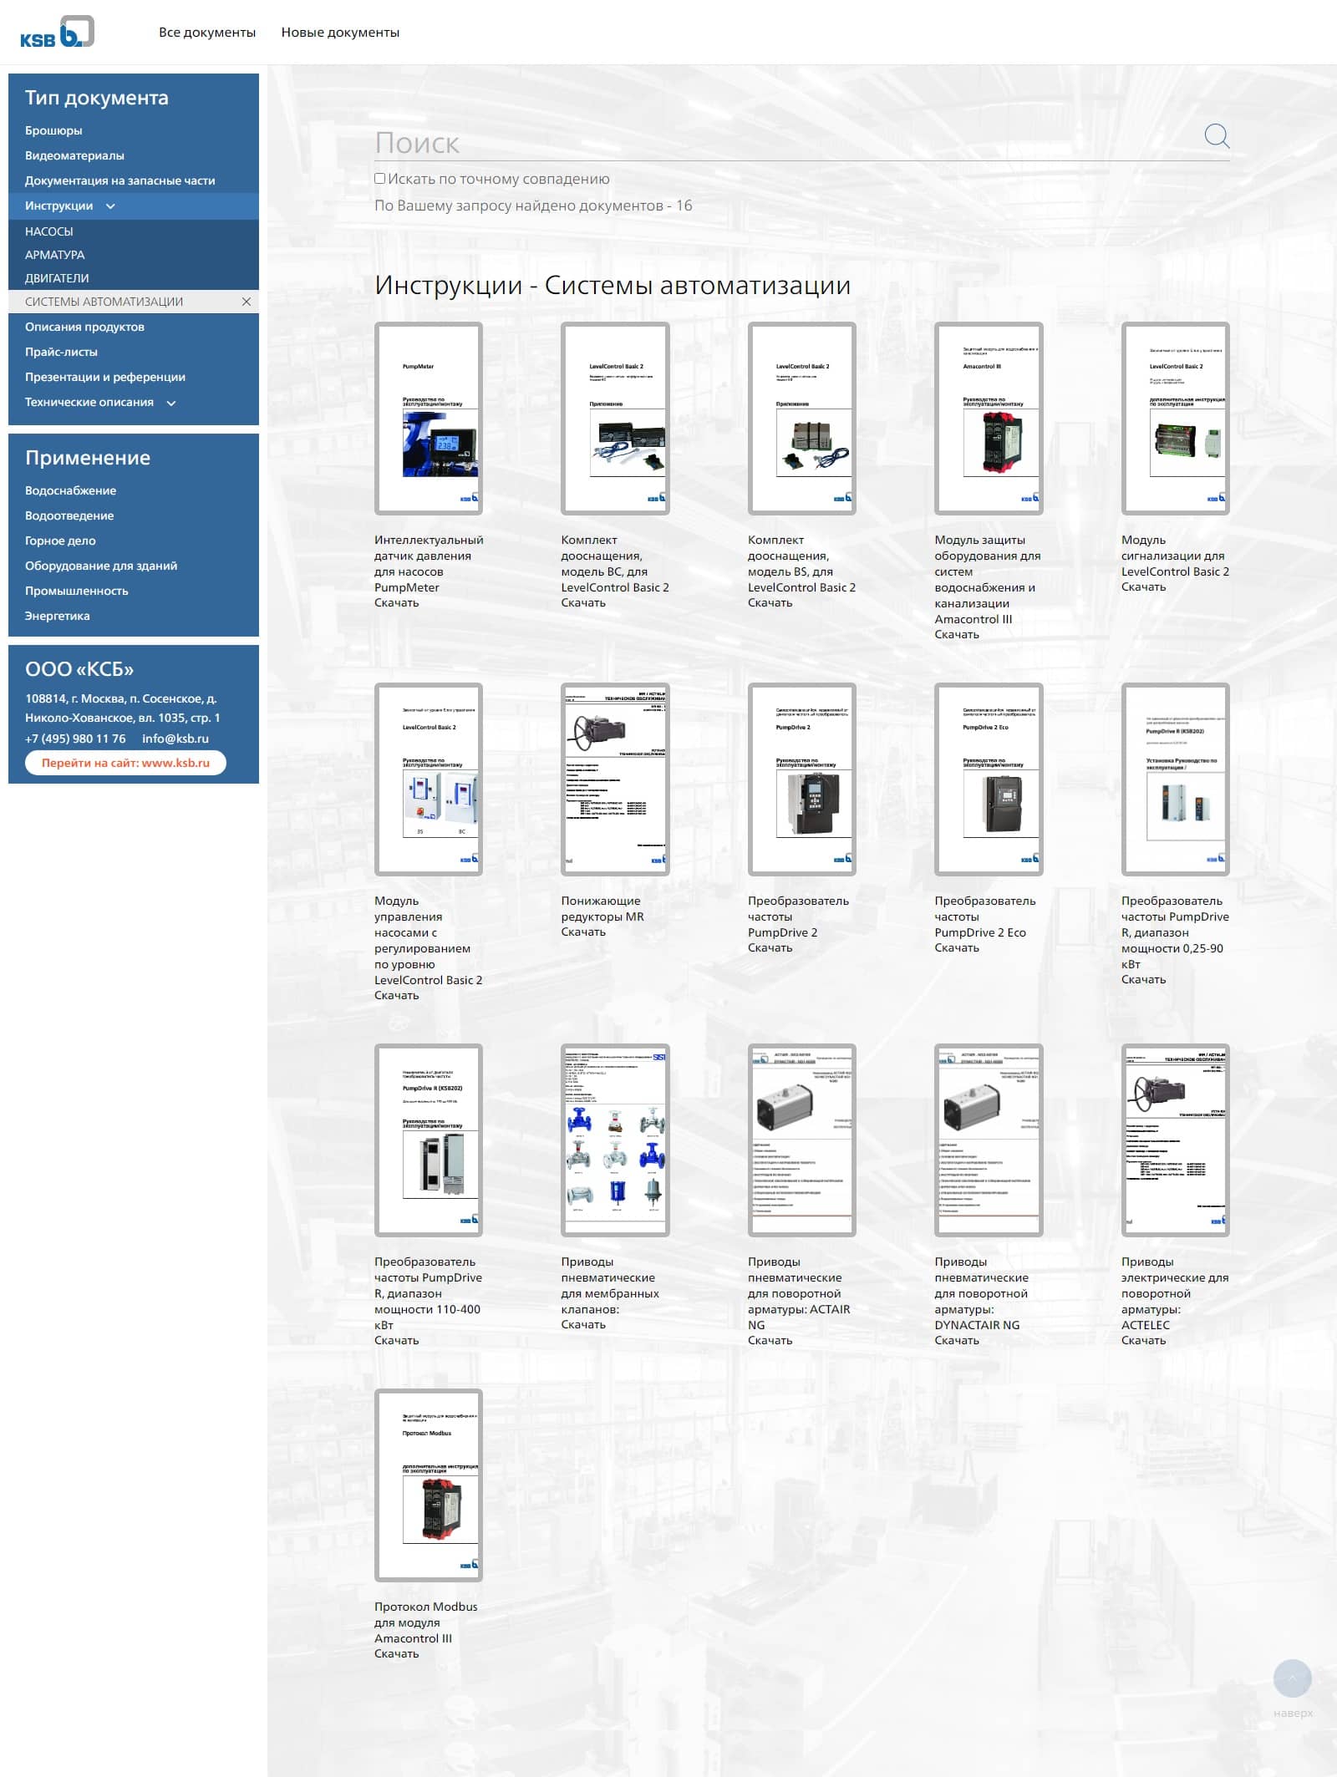Go to site www.ksb.ru button
The height and width of the screenshot is (1777, 1337).
[x=125, y=763]
